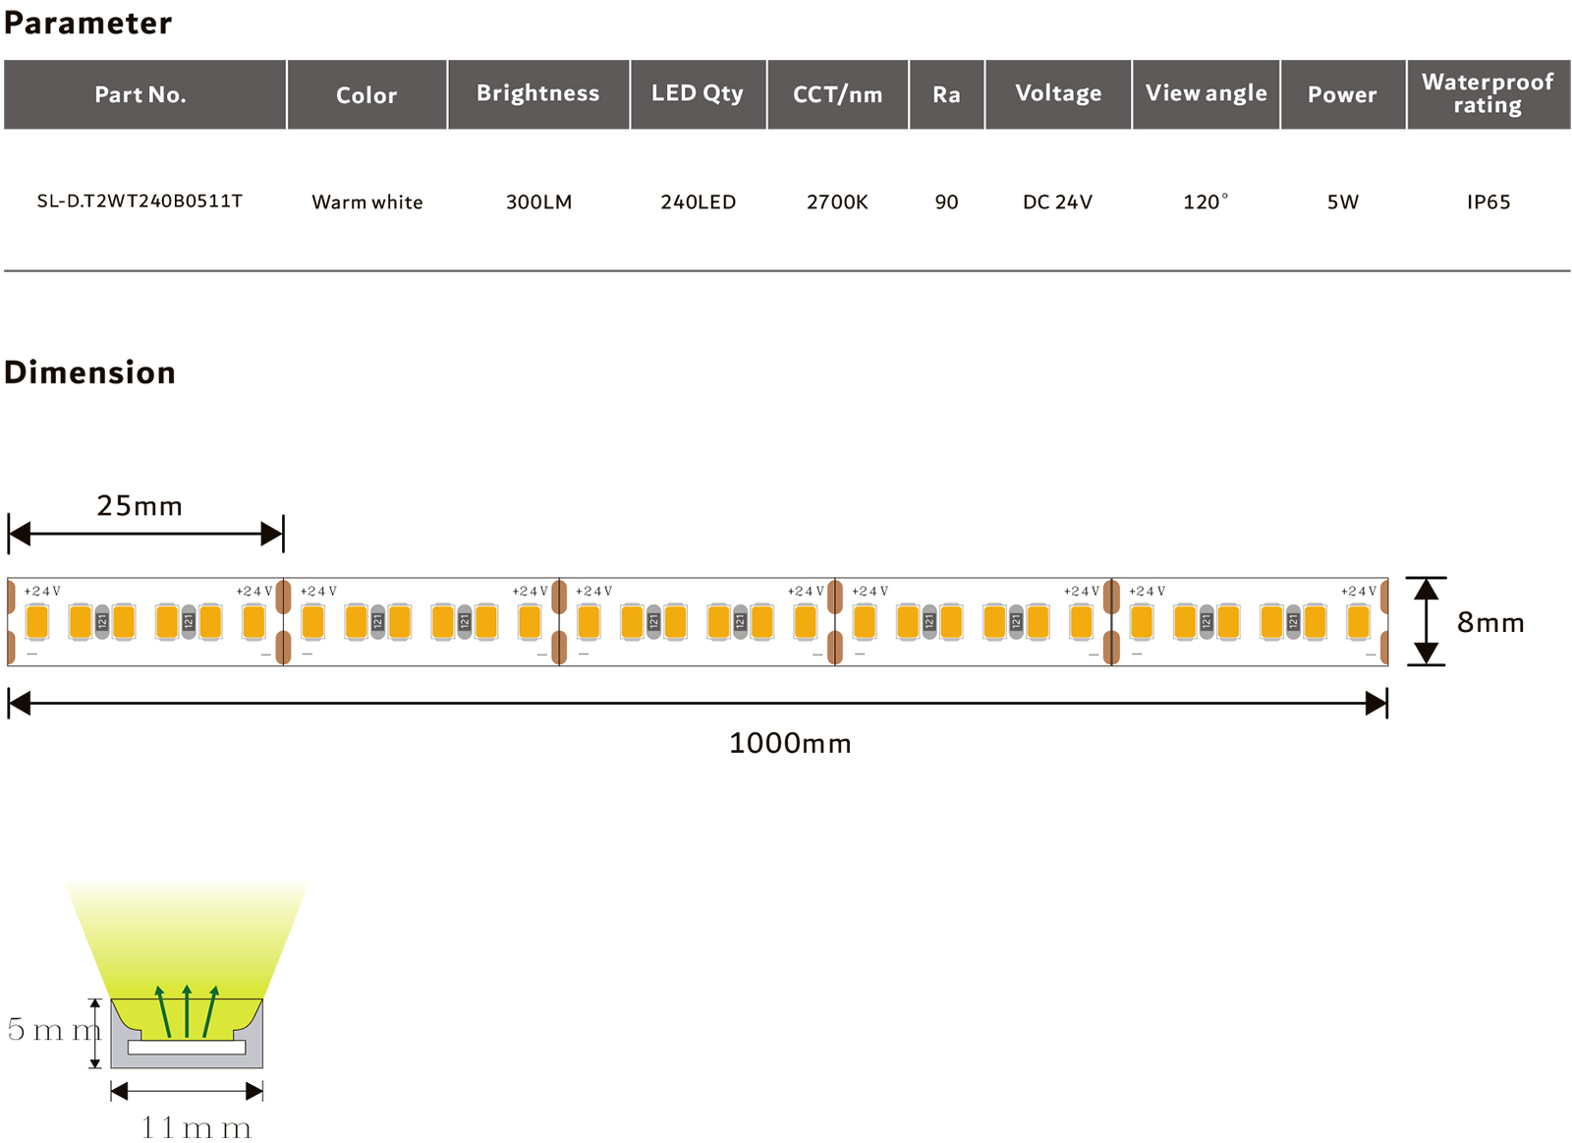Click the View angle header cell
The width and height of the screenshot is (1572, 1143).
(x=1206, y=93)
